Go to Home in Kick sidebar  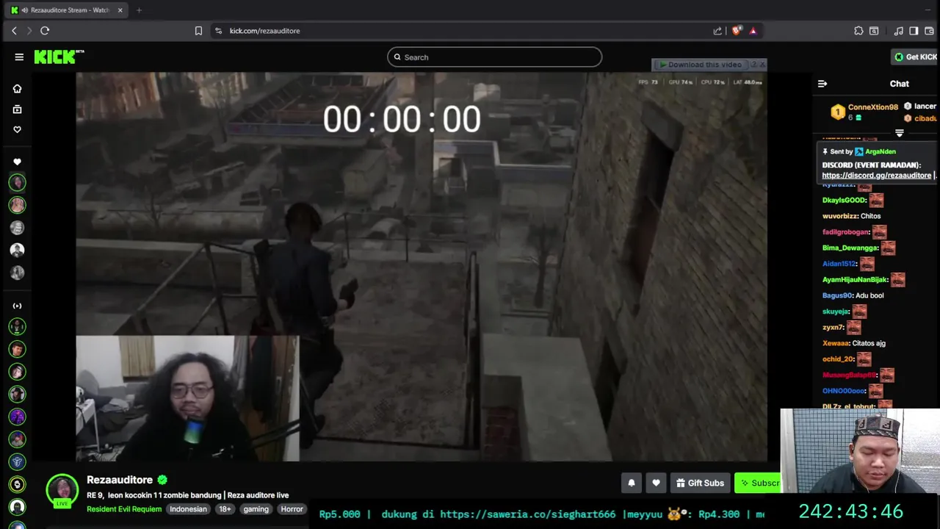click(17, 88)
